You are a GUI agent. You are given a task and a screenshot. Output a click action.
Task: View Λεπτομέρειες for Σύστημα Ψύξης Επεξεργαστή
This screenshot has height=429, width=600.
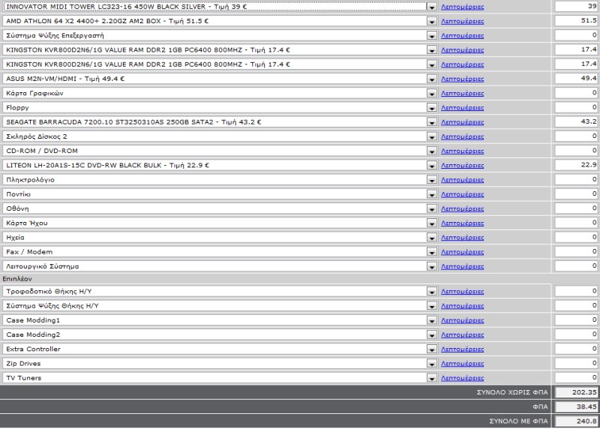pos(462,36)
